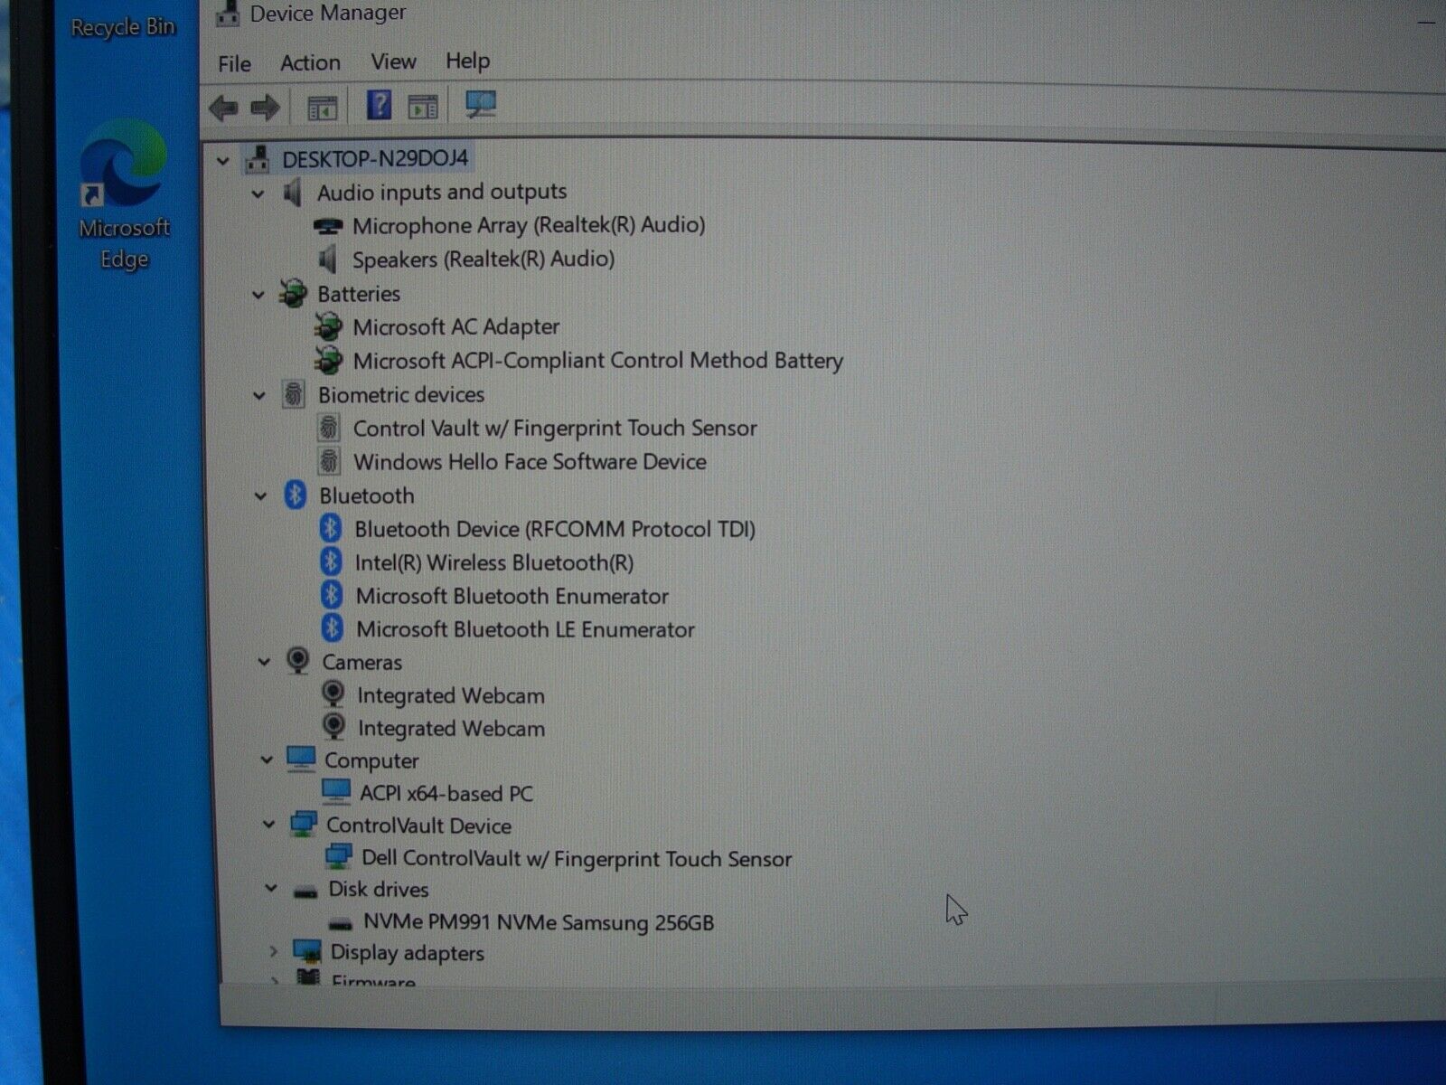Click the Biometric devices fingerprint icon
1446x1085 pixels.
click(293, 394)
